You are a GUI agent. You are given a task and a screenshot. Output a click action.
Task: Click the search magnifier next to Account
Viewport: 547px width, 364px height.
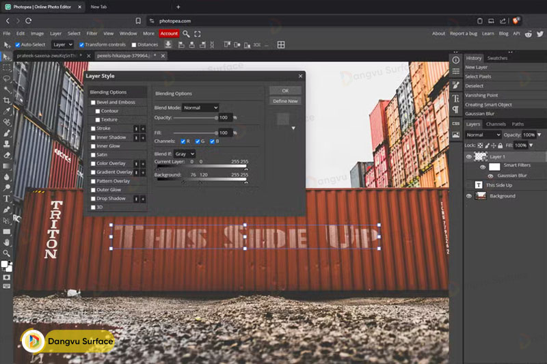tap(186, 33)
